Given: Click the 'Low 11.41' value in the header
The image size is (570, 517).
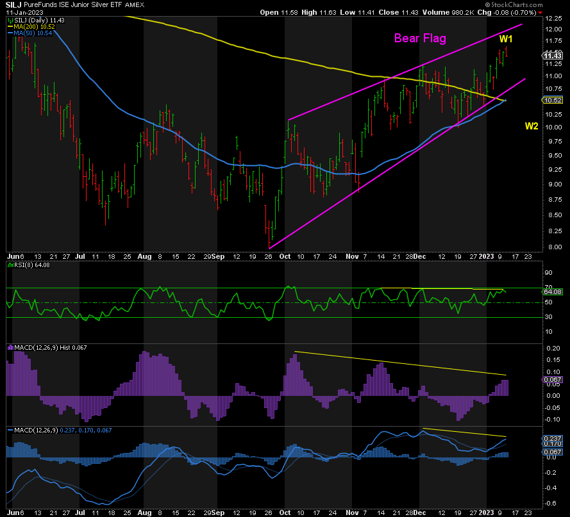Looking at the screenshot, I should (357, 12).
